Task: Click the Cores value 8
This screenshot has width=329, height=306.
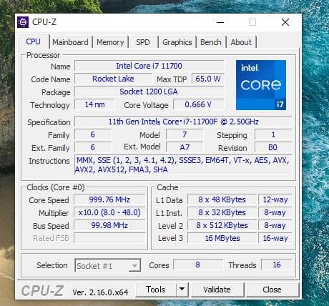Action: click(198, 265)
